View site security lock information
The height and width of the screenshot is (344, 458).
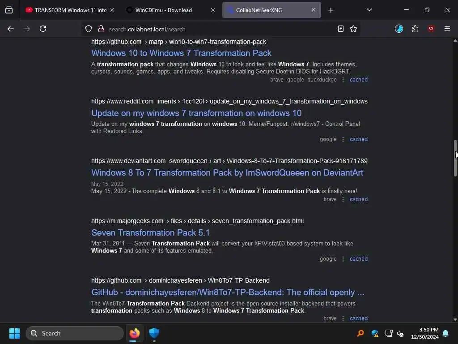tap(101, 29)
